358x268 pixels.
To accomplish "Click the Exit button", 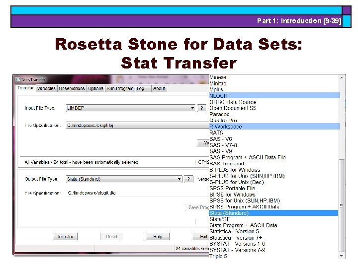I will tap(201, 237).
